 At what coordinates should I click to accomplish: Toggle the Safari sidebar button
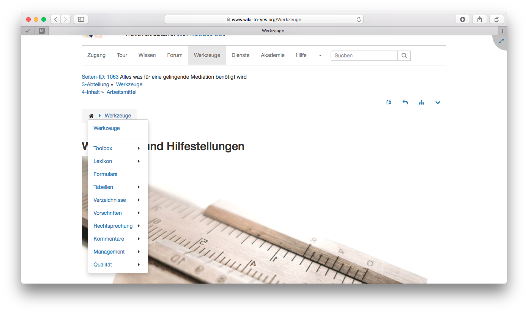click(x=81, y=19)
